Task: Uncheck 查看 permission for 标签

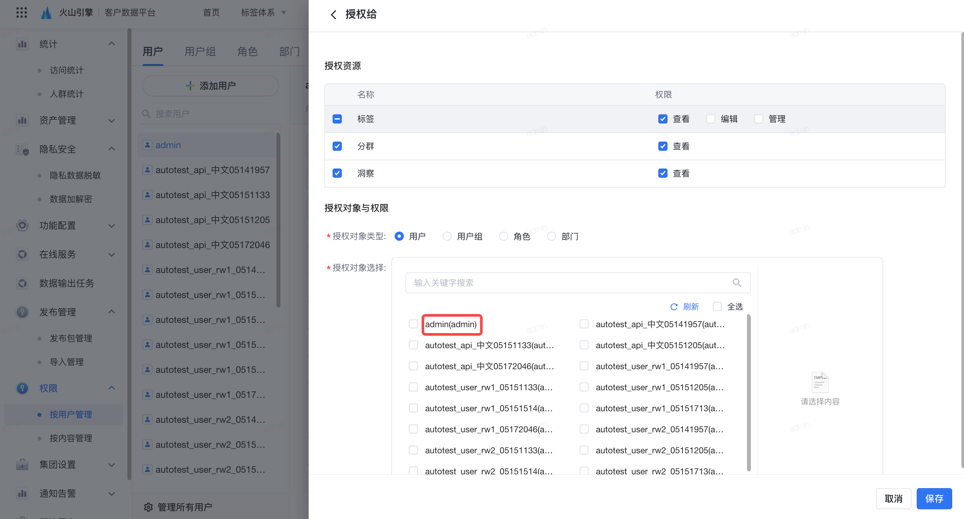Action: pyautogui.click(x=663, y=119)
